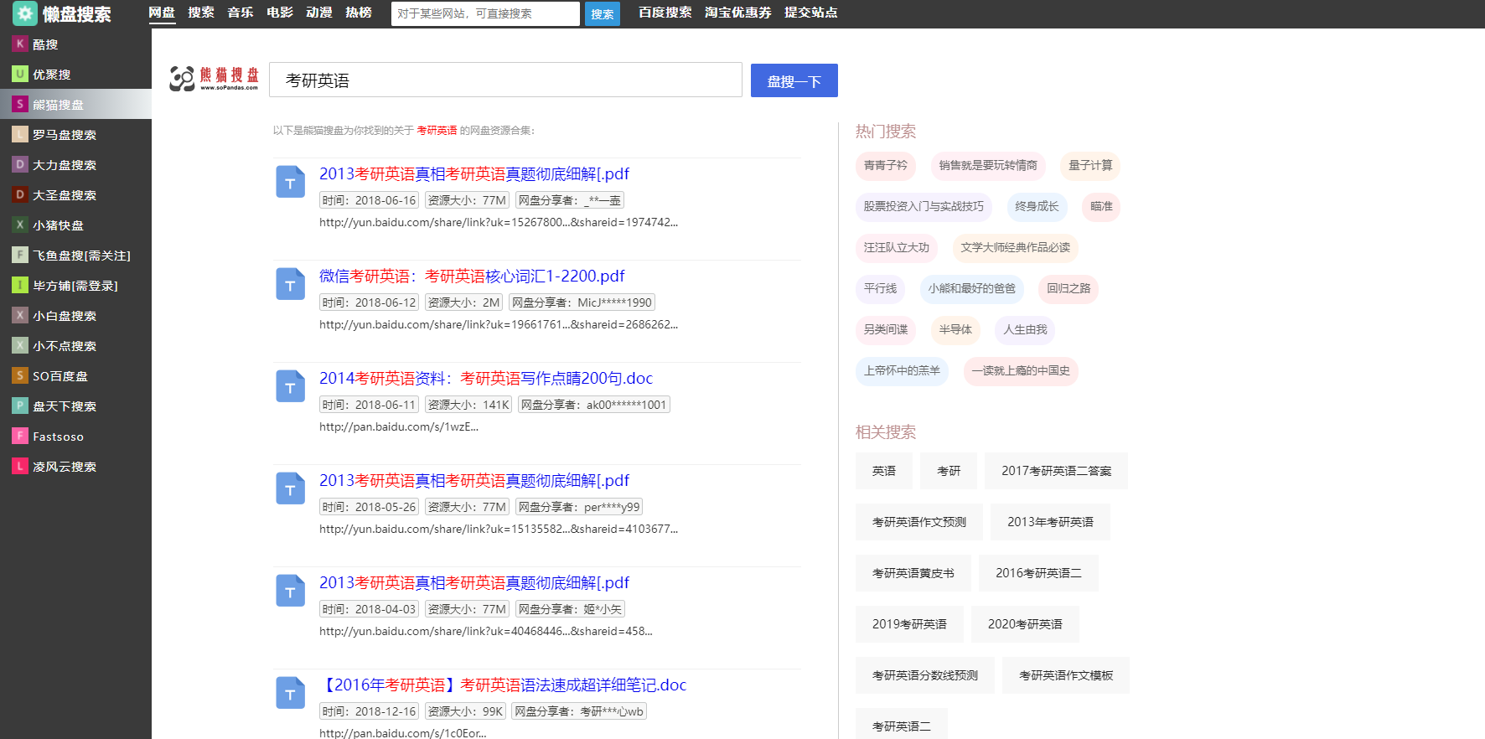The width and height of the screenshot is (1485, 739).
Task: Click the S icon for SO百度盘
Action: click(20, 375)
